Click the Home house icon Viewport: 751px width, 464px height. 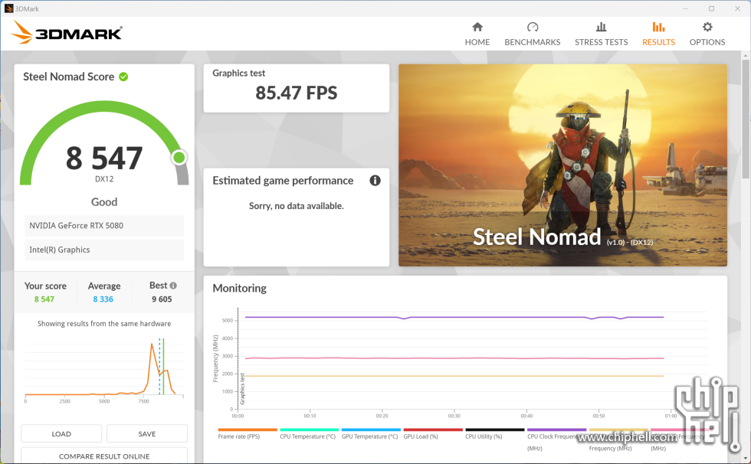click(477, 27)
